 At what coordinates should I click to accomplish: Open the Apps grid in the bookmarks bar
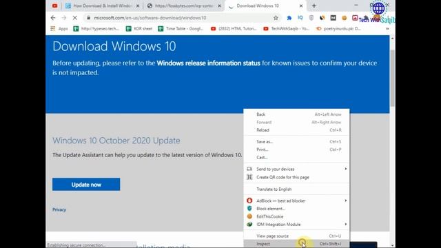coord(59,28)
